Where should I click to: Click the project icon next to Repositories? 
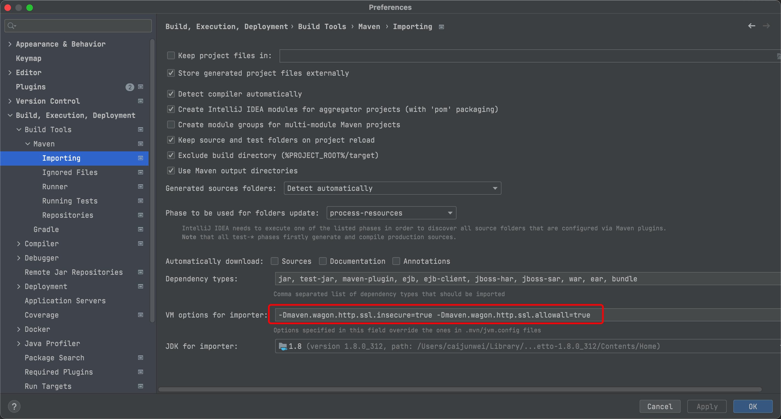coord(140,215)
